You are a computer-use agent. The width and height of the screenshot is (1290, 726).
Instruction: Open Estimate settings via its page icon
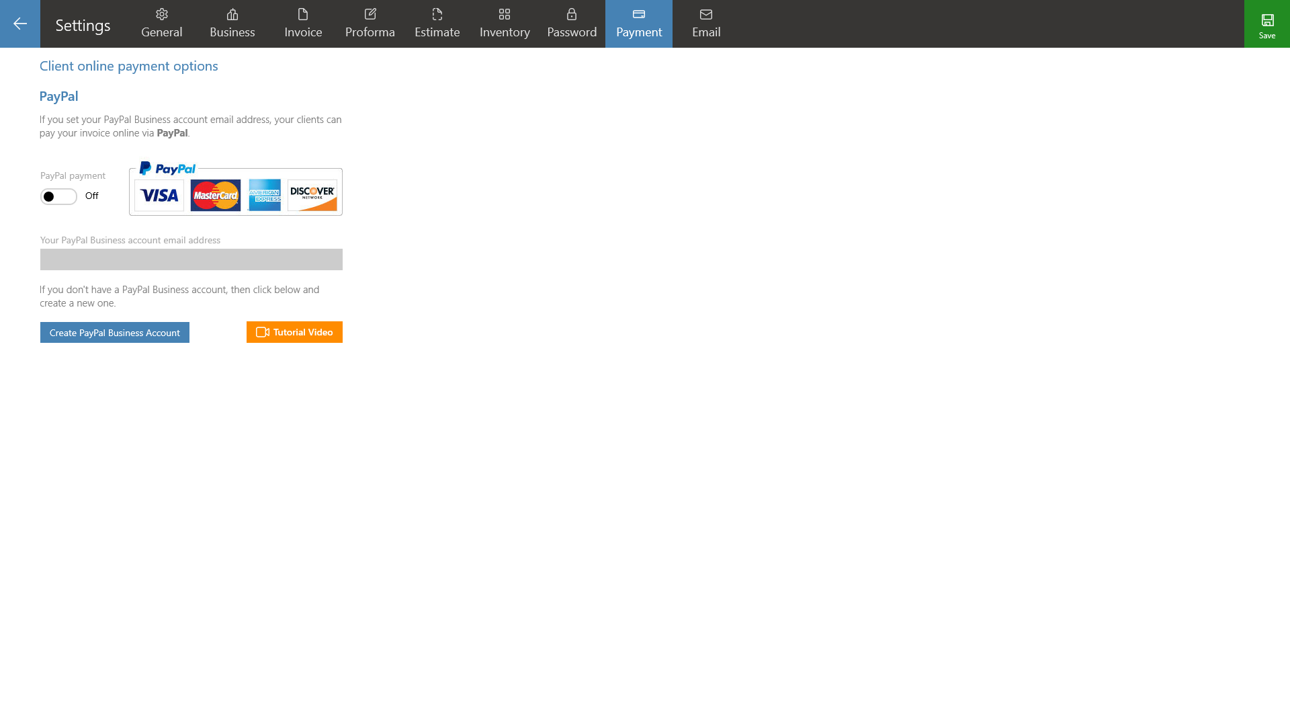point(437,13)
